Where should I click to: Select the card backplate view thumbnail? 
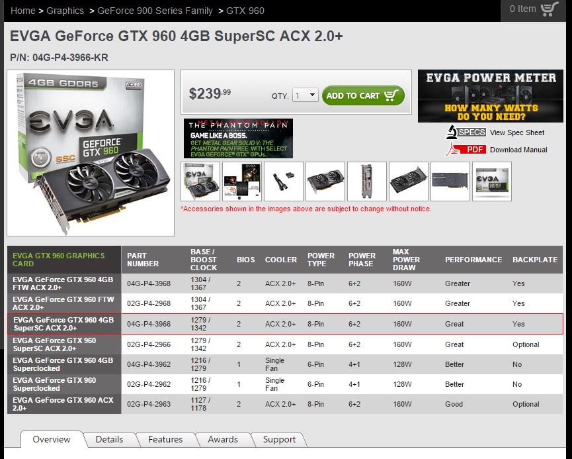[450, 181]
